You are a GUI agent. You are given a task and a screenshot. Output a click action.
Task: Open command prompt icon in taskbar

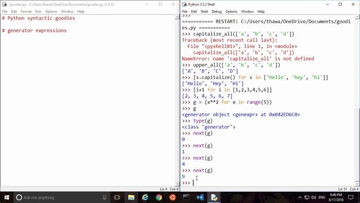point(186,197)
